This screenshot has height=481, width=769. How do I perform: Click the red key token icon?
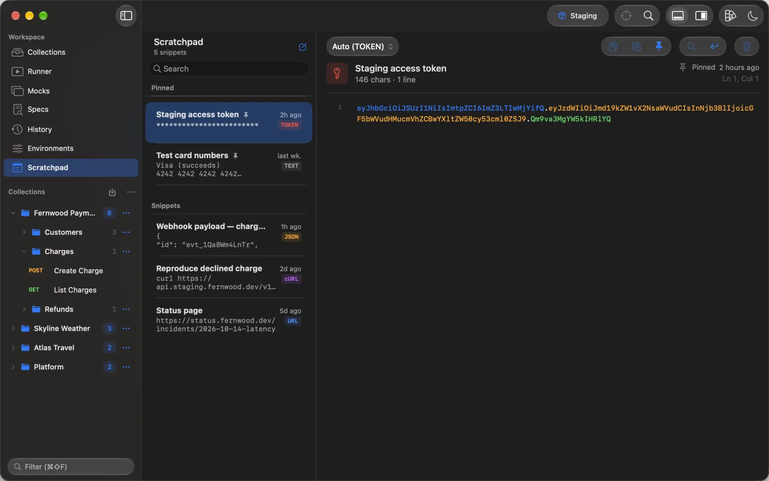337,74
